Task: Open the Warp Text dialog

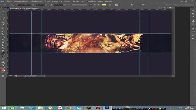Action: (110, 5)
